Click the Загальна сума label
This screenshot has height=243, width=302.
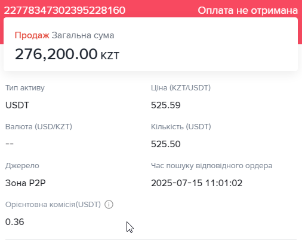(x=83, y=35)
